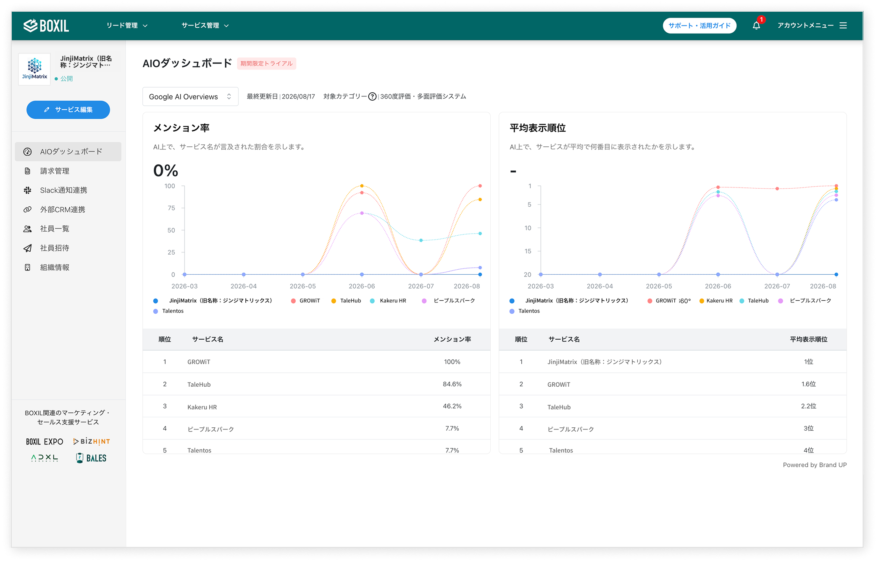Click the サービス編集 button

click(68, 110)
